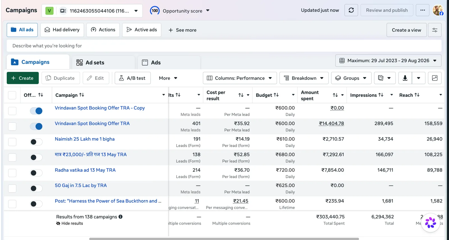The height and width of the screenshot is (240, 449).
Task: Switch to the Campaigns tab
Action: tap(38, 62)
